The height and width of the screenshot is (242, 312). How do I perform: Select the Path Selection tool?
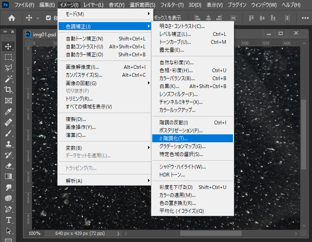(x=8, y=231)
